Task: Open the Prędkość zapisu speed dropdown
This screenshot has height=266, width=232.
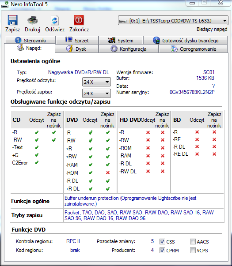Action: 96,94
